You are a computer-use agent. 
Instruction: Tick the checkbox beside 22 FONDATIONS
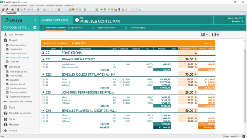pyautogui.click(x=43, y=53)
